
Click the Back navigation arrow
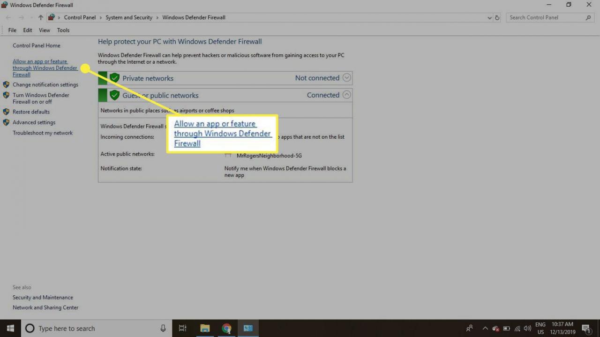[x=8, y=17]
